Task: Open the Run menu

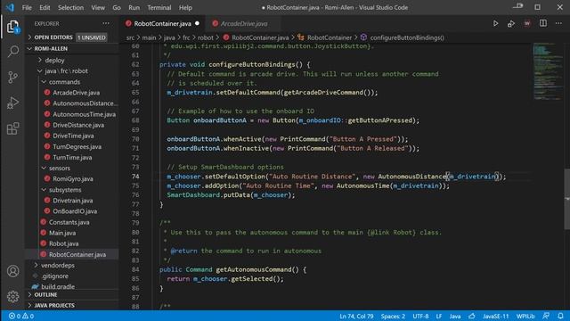Action: pos(134,7)
